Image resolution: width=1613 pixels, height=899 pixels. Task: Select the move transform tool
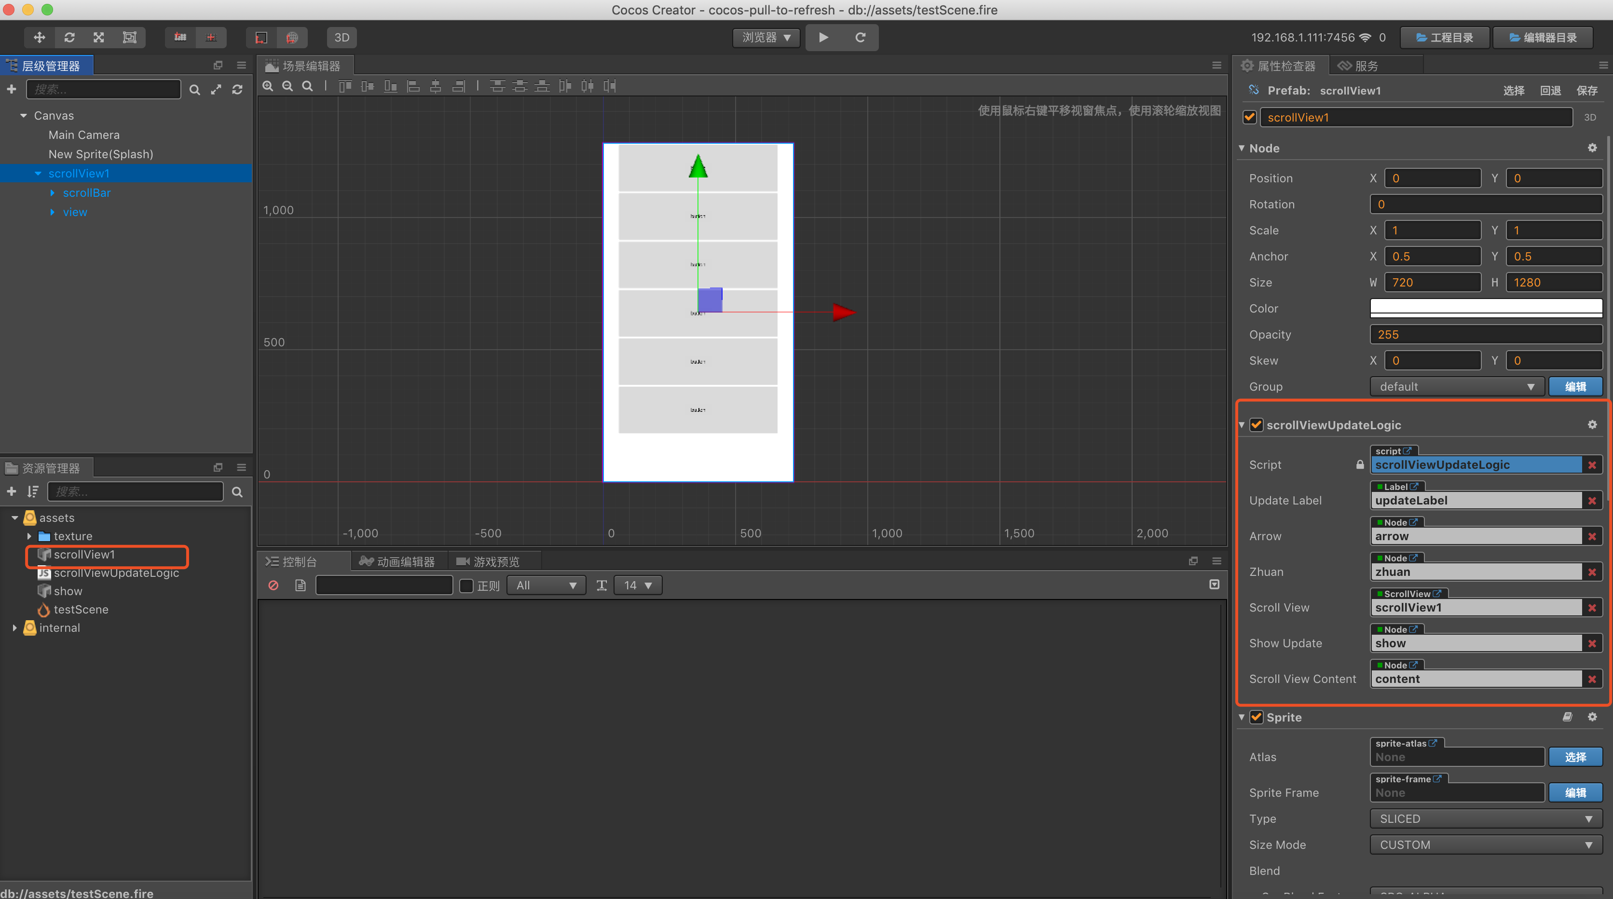coord(39,38)
